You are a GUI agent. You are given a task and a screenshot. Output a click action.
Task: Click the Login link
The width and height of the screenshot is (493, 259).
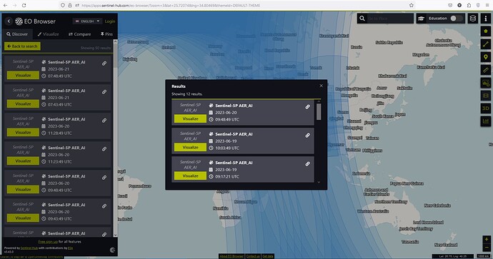point(110,21)
